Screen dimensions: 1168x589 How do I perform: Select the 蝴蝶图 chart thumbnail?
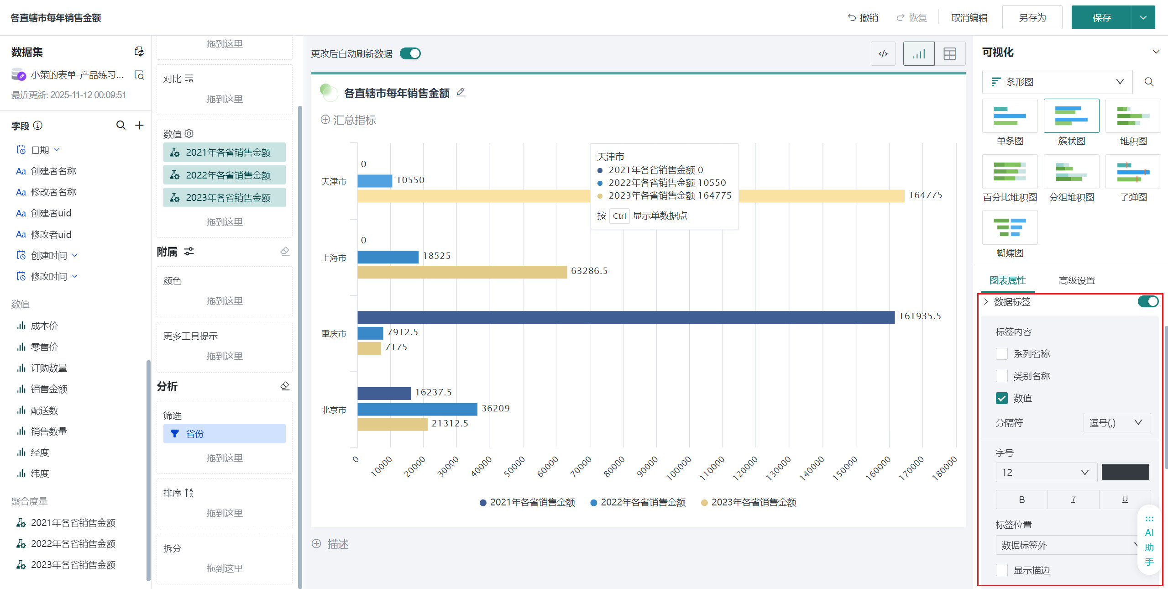1010,228
